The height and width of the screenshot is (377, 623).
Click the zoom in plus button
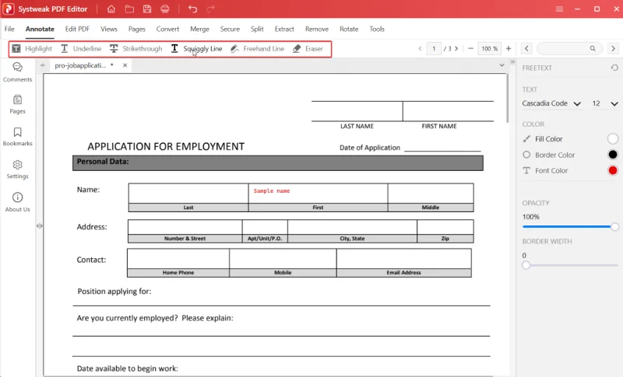point(509,49)
